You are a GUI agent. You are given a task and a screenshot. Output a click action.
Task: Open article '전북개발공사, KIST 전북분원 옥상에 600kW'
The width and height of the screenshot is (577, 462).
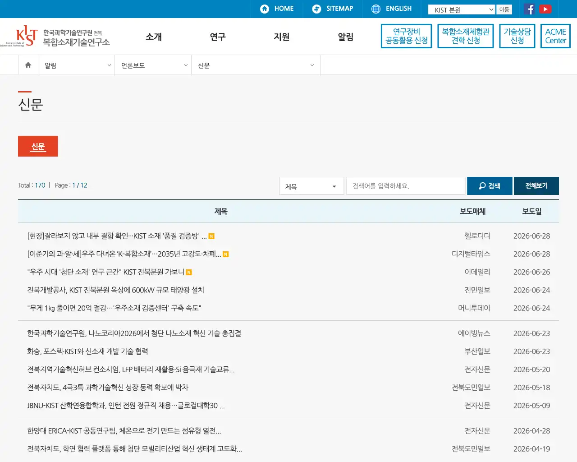[115, 290]
